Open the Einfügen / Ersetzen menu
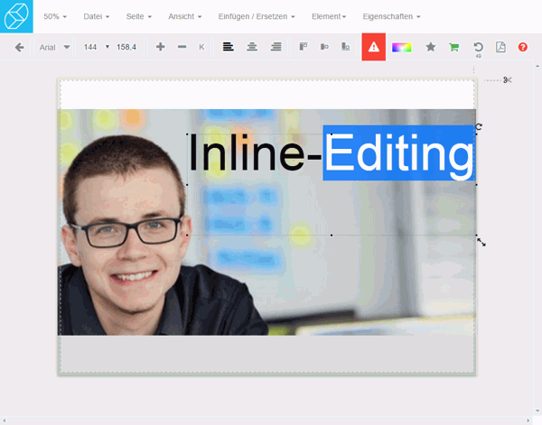The width and height of the screenshot is (542, 425). 257,16
